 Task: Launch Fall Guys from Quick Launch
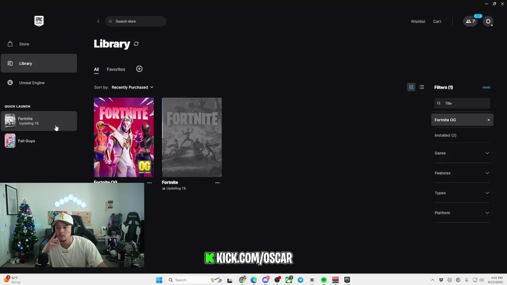[x=39, y=141]
